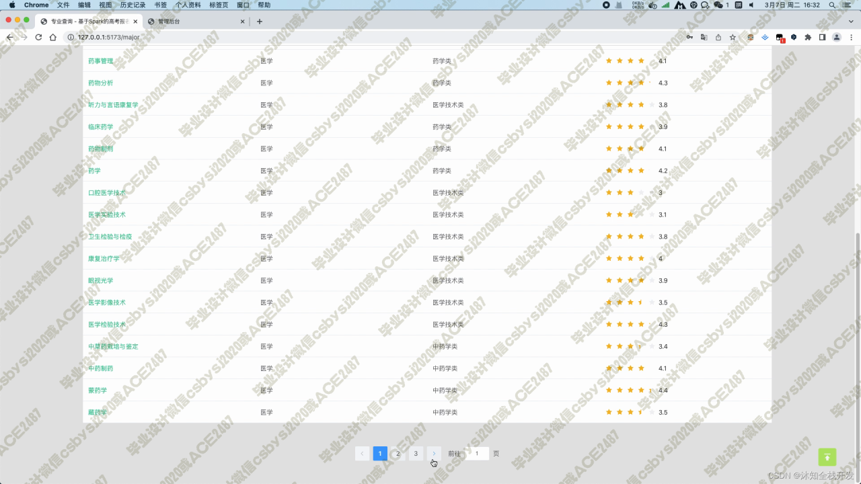Click the star rating for 蒙药学
Image resolution: width=861 pixels, height=484 pixels.
[630, 391]
